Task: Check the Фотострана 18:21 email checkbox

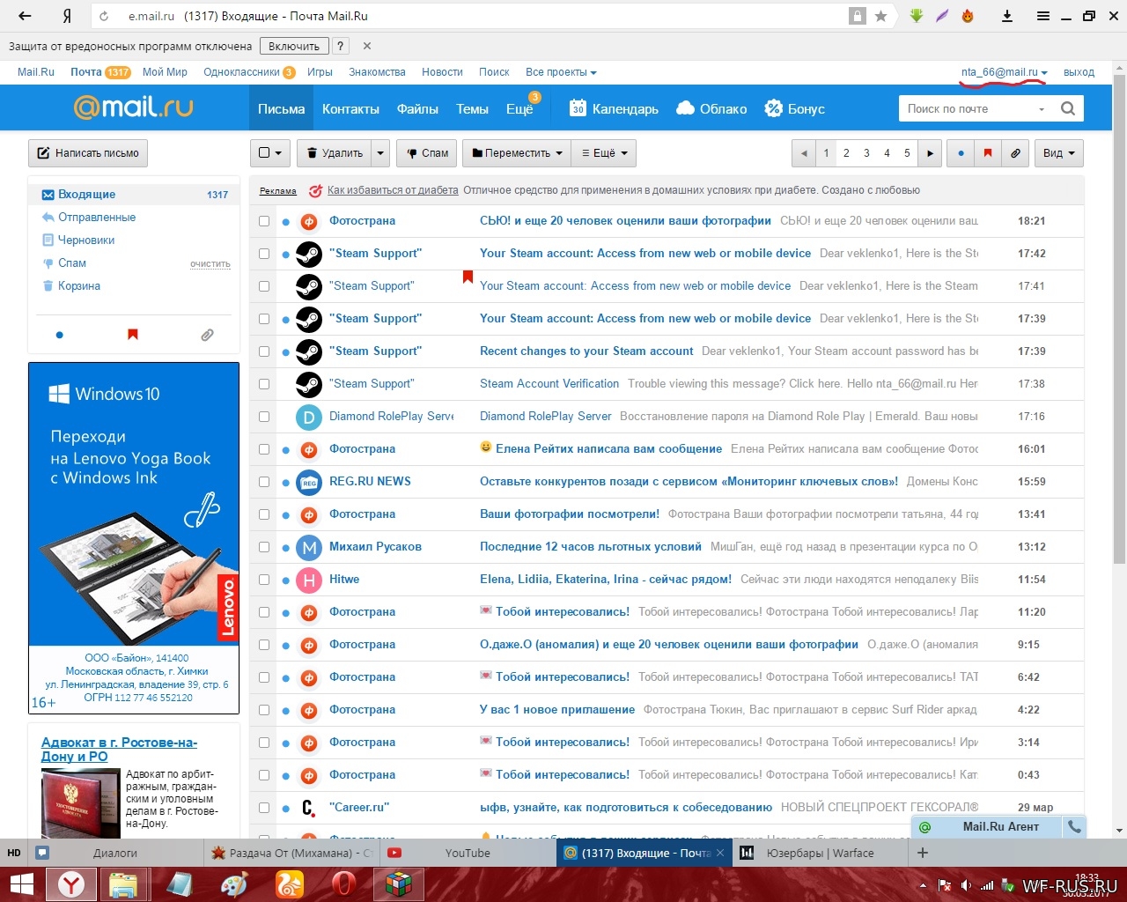Action: tap(264, 221)
